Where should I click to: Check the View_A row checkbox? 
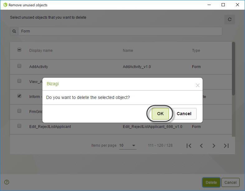[x=19, y=81]
